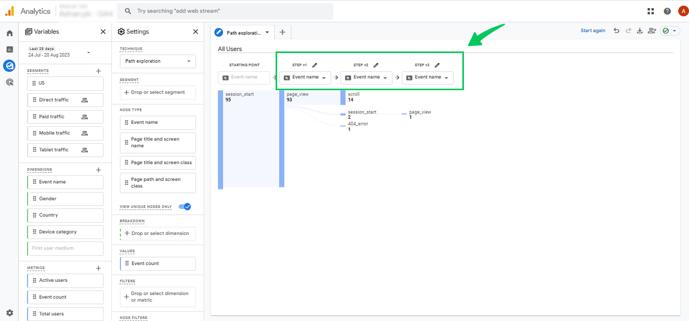Screen dimensions: 689x321
Task: Click the search bar field
Action: 225,11
